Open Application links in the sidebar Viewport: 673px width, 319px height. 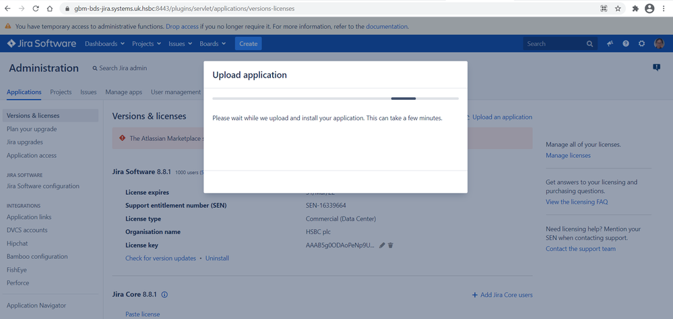[x=29, y=217]
